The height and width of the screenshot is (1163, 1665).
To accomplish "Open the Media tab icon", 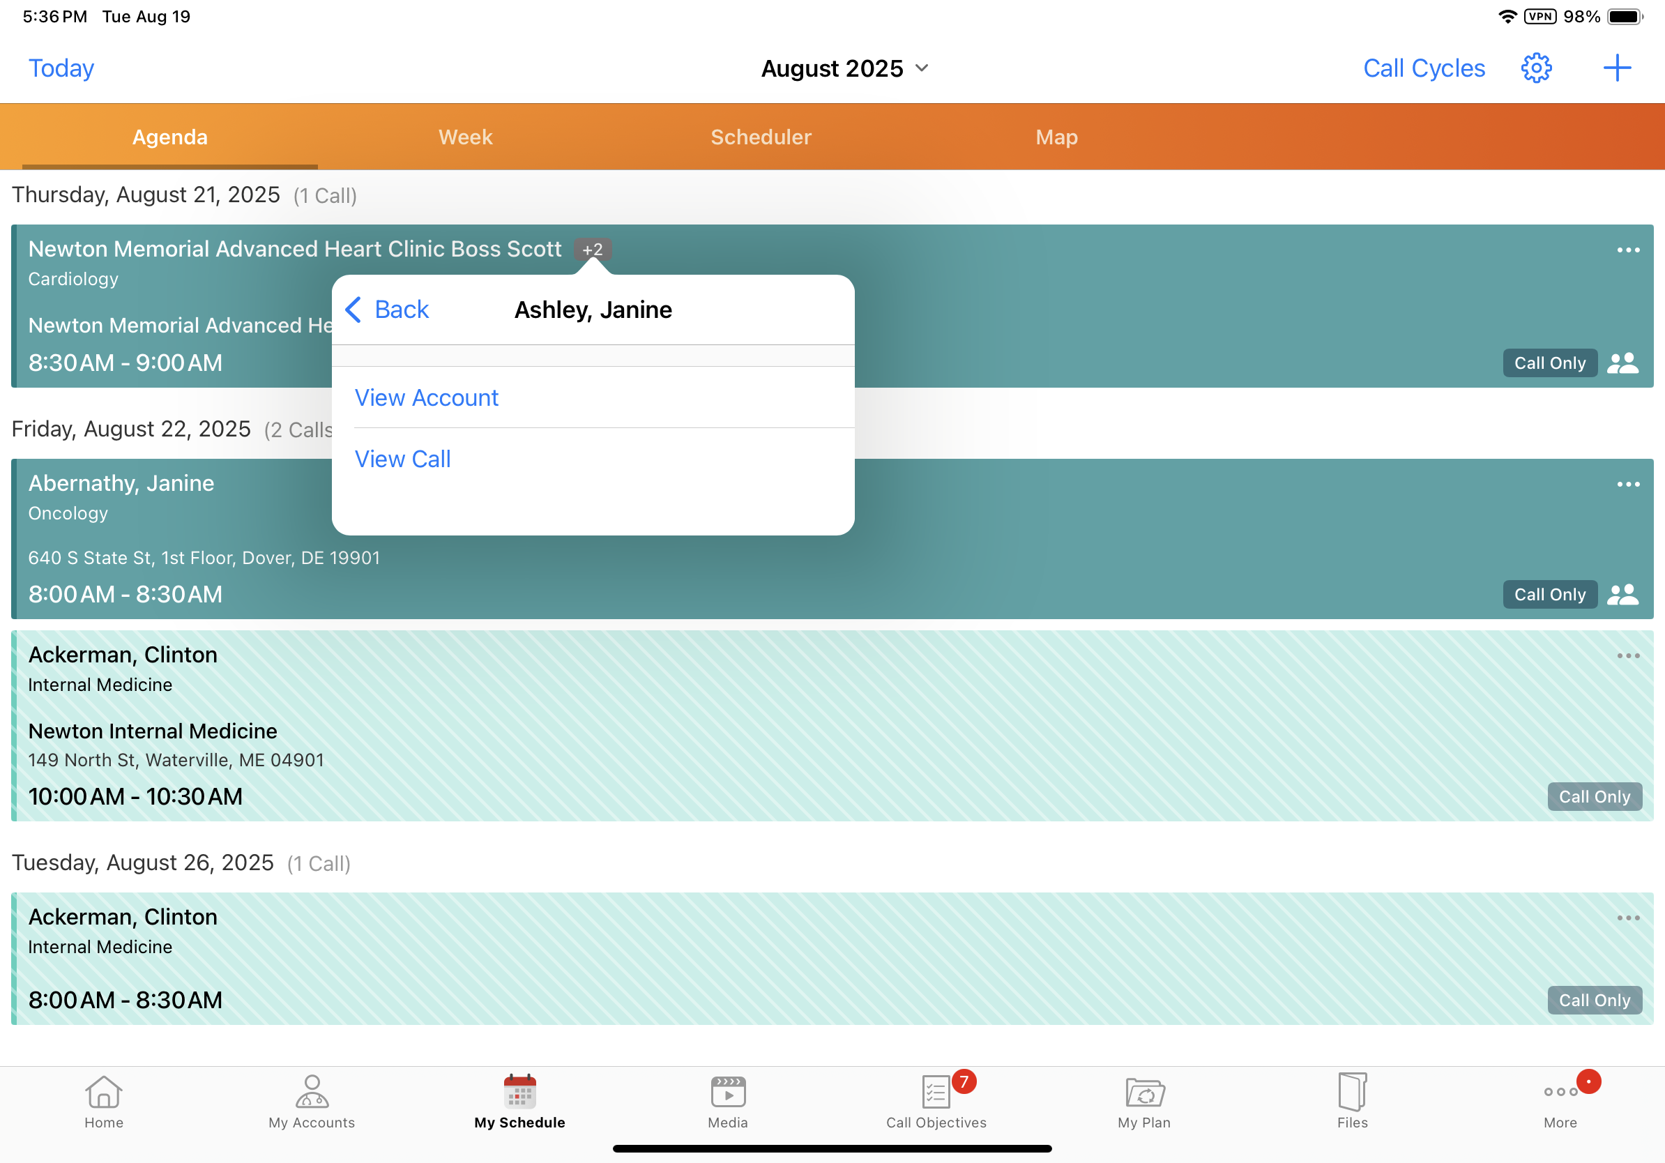I will click(727, 1101).
